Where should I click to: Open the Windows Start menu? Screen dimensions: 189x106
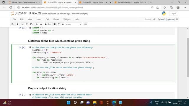[69, 102]
